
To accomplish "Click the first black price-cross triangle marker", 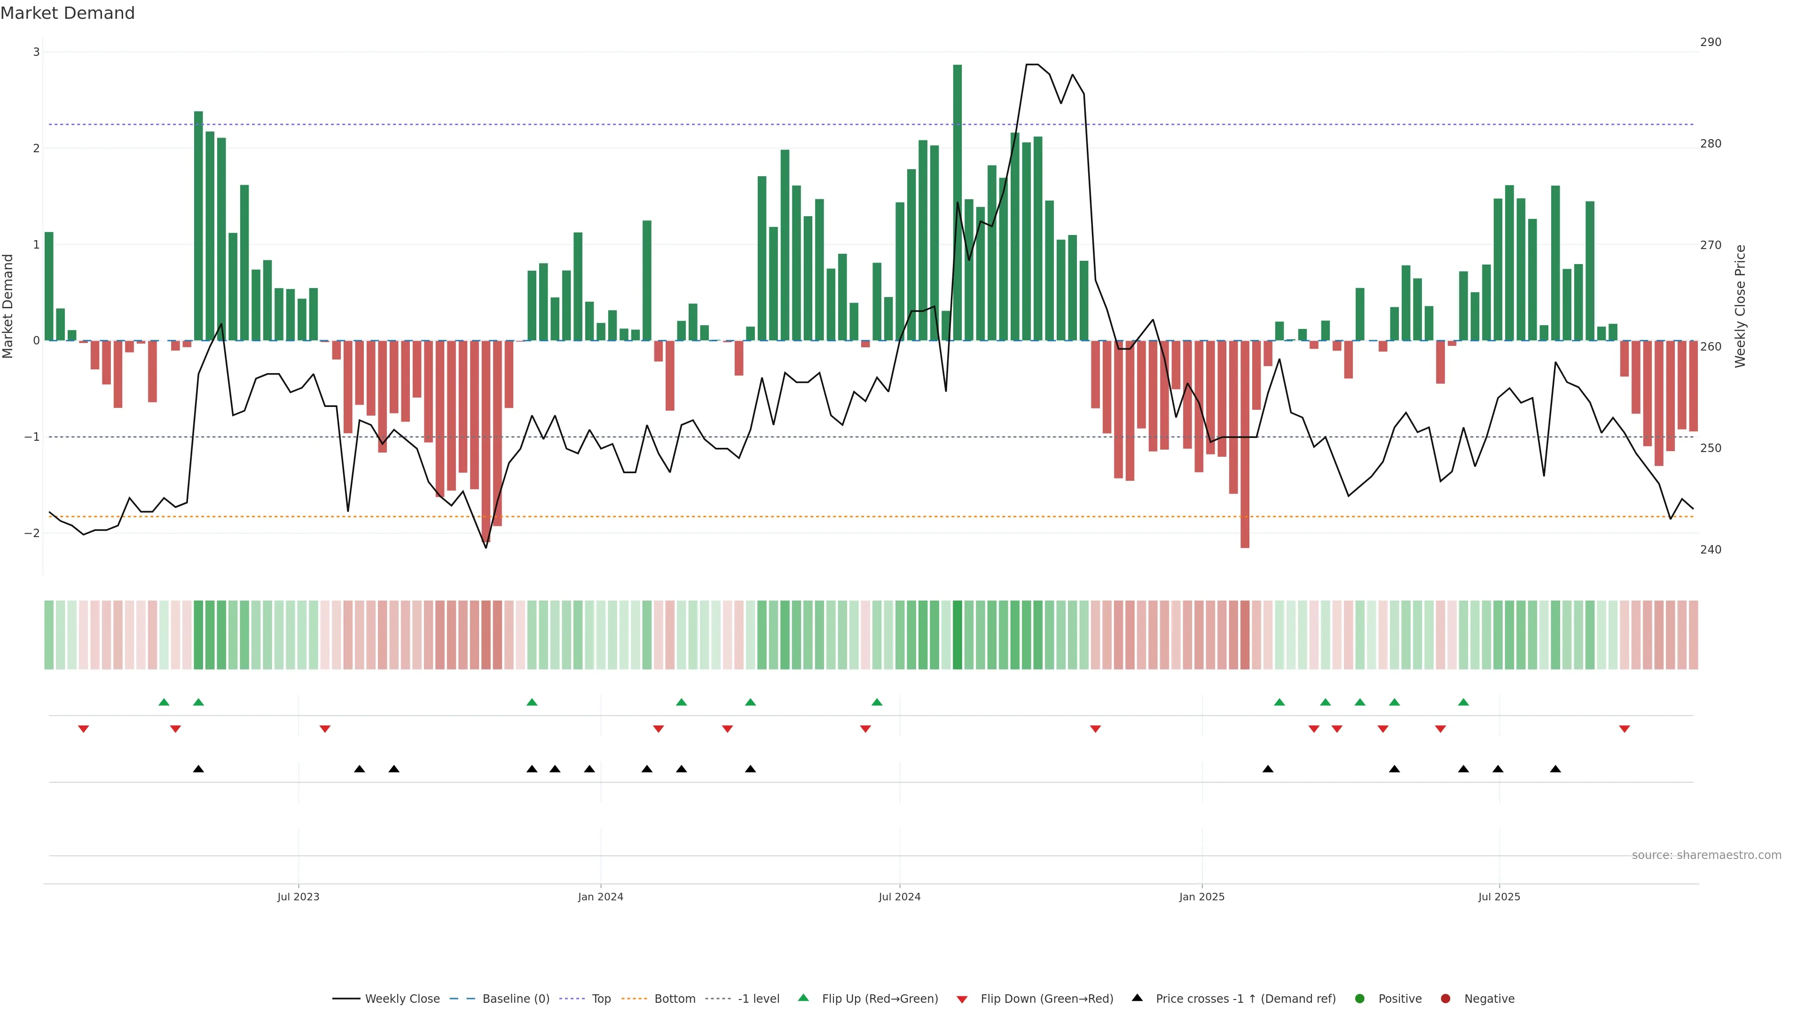I will tap(198, 769).
